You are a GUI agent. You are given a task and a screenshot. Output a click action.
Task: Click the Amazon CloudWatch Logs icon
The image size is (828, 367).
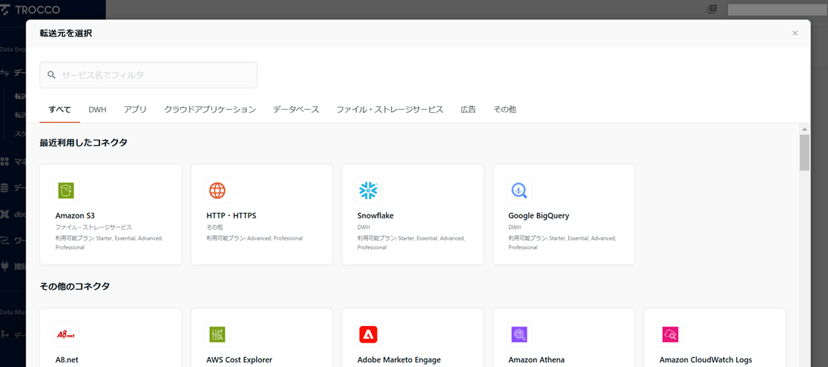click(x=670, y=334)
